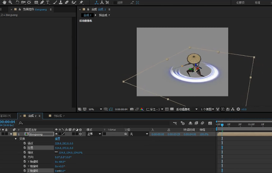The height and width of the screenshot is (173, 272).
Task: Toggle the motion blur master switch in timeline
Action: [x=202, y=123]
